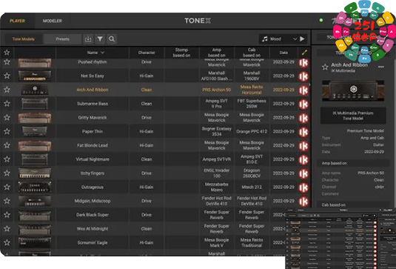
Task: Open the Presets tab
Action: pyautogui.click(x=62, y=39)
